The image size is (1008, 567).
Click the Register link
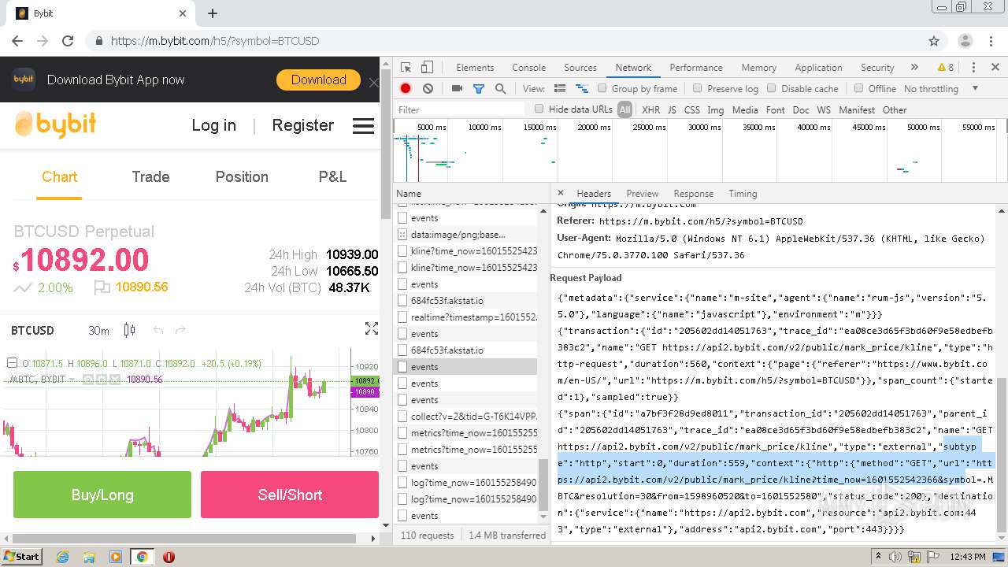302,125
